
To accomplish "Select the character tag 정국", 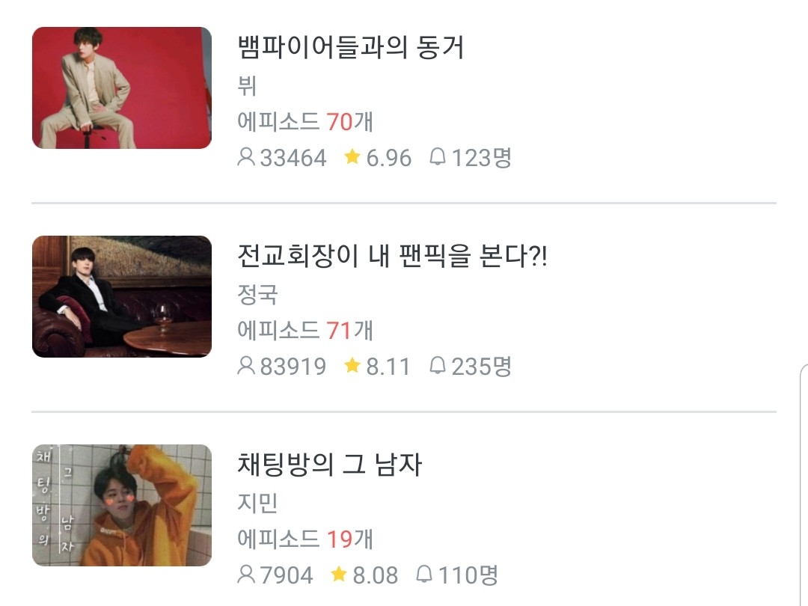I will pyautogui.click(x=257, y=294).
